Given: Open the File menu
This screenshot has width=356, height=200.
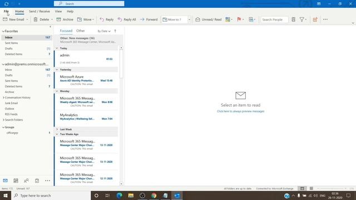Looking at the screenshot, I should 6,11.
